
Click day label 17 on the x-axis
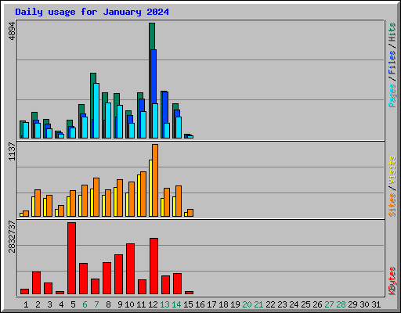[x=211, y=304]
